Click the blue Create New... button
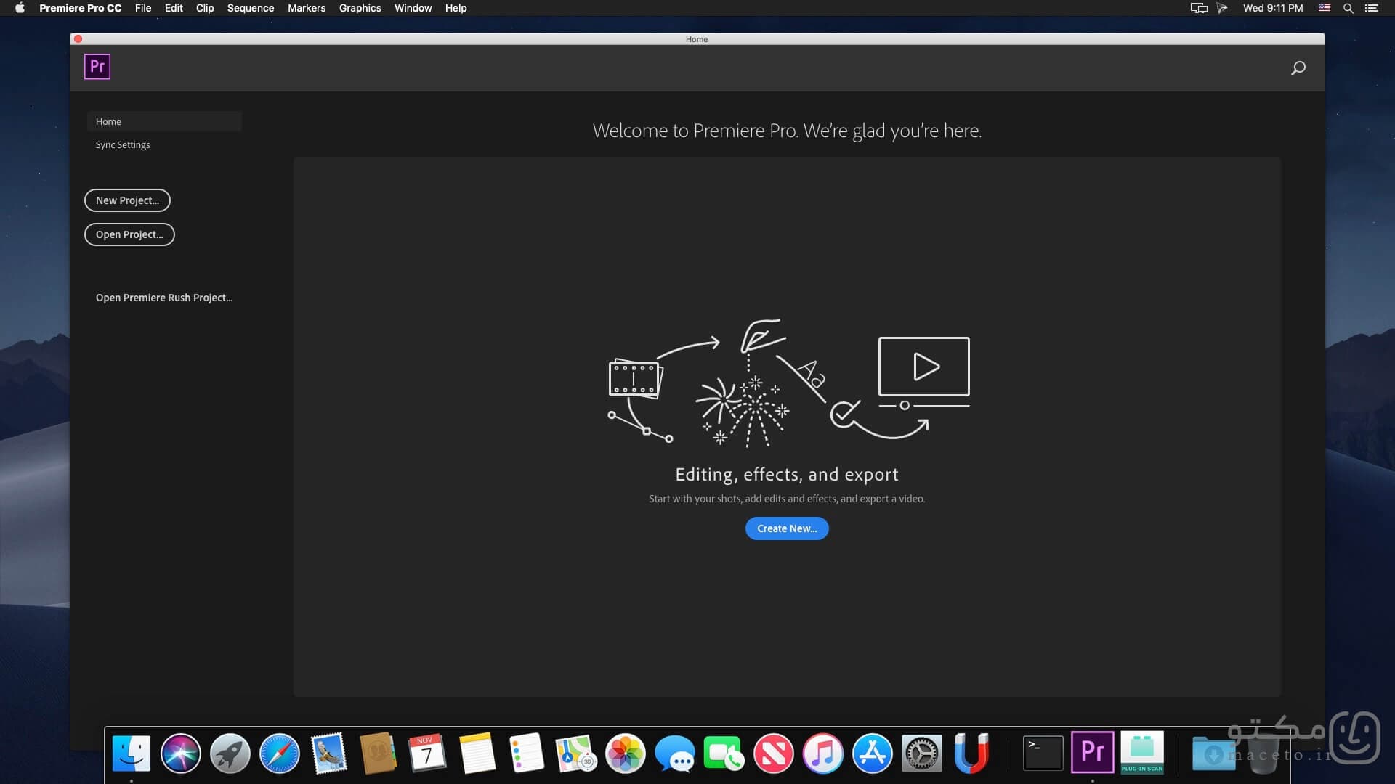This screenshot has height=784, width=1395. 787,528
